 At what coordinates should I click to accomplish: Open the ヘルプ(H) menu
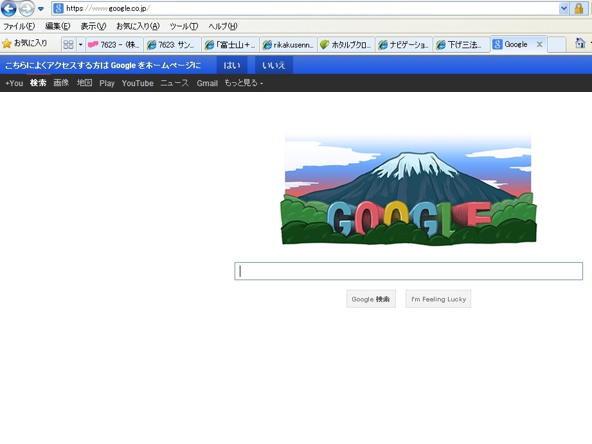(x=223, y=26)
